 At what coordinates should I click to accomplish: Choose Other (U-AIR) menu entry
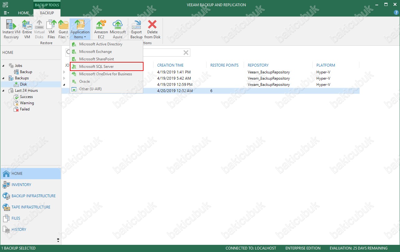106,89
